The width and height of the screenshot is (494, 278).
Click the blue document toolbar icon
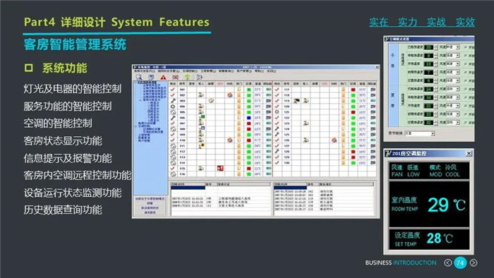[x=151, y=77]
